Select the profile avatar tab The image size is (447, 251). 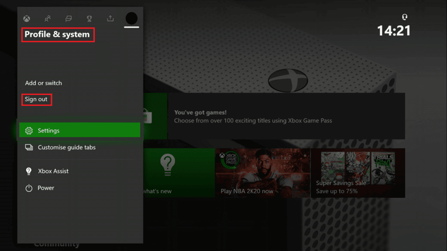tap(131, 18)
